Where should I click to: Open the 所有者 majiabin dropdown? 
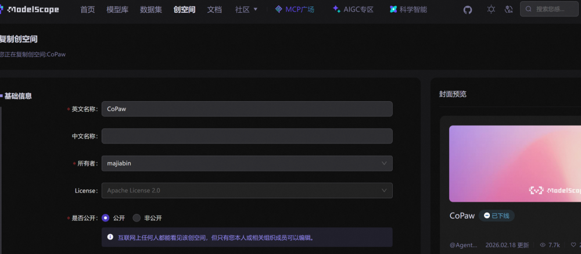click(247, 163)
